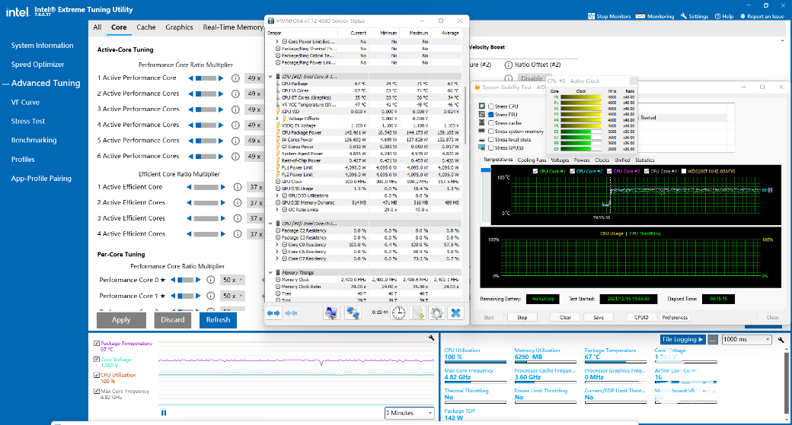792x425 pixels.
Task: Decrease ratio for 2 Active Performance Cores
Action: click(x=191, y=94)
